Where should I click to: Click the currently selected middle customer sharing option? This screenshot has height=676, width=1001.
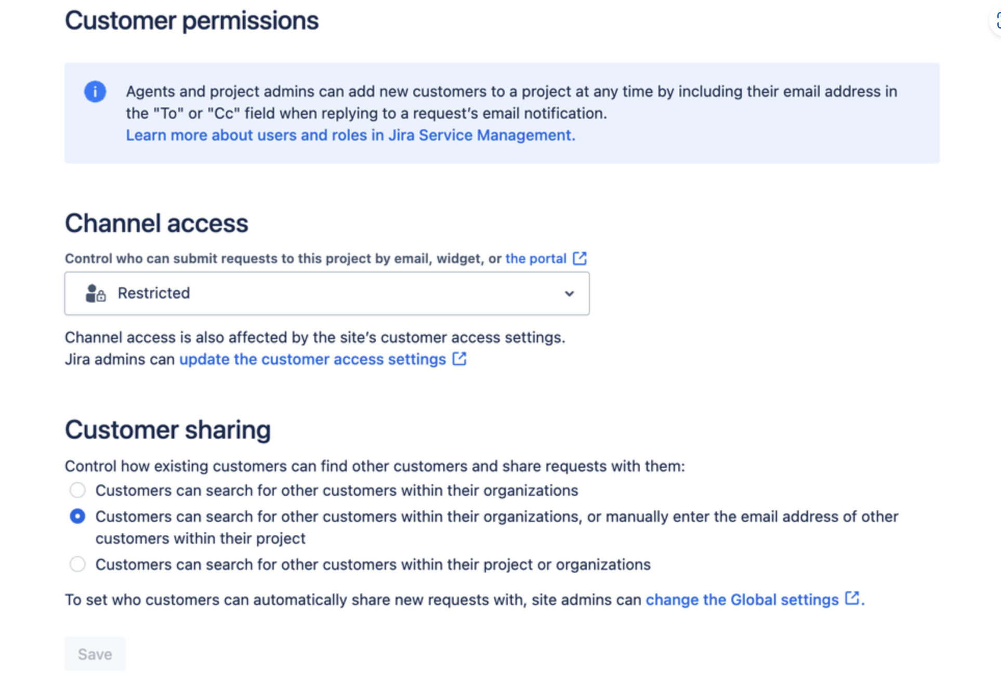click(77, 517)
